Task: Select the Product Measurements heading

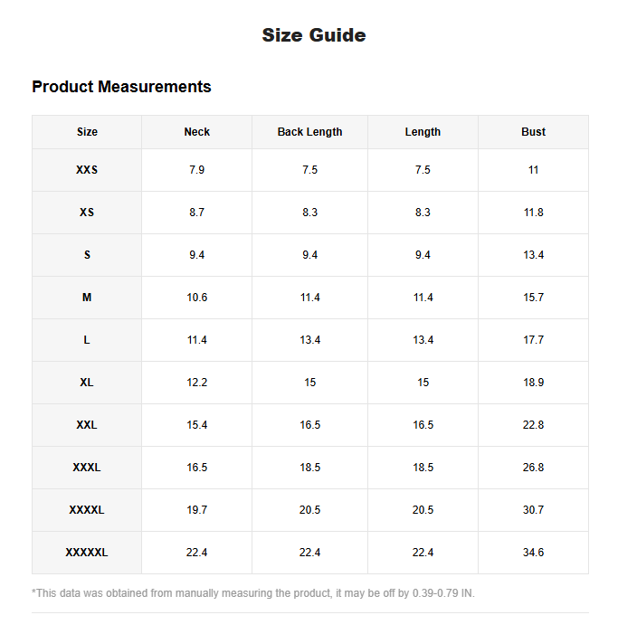Action: [121, 87]
